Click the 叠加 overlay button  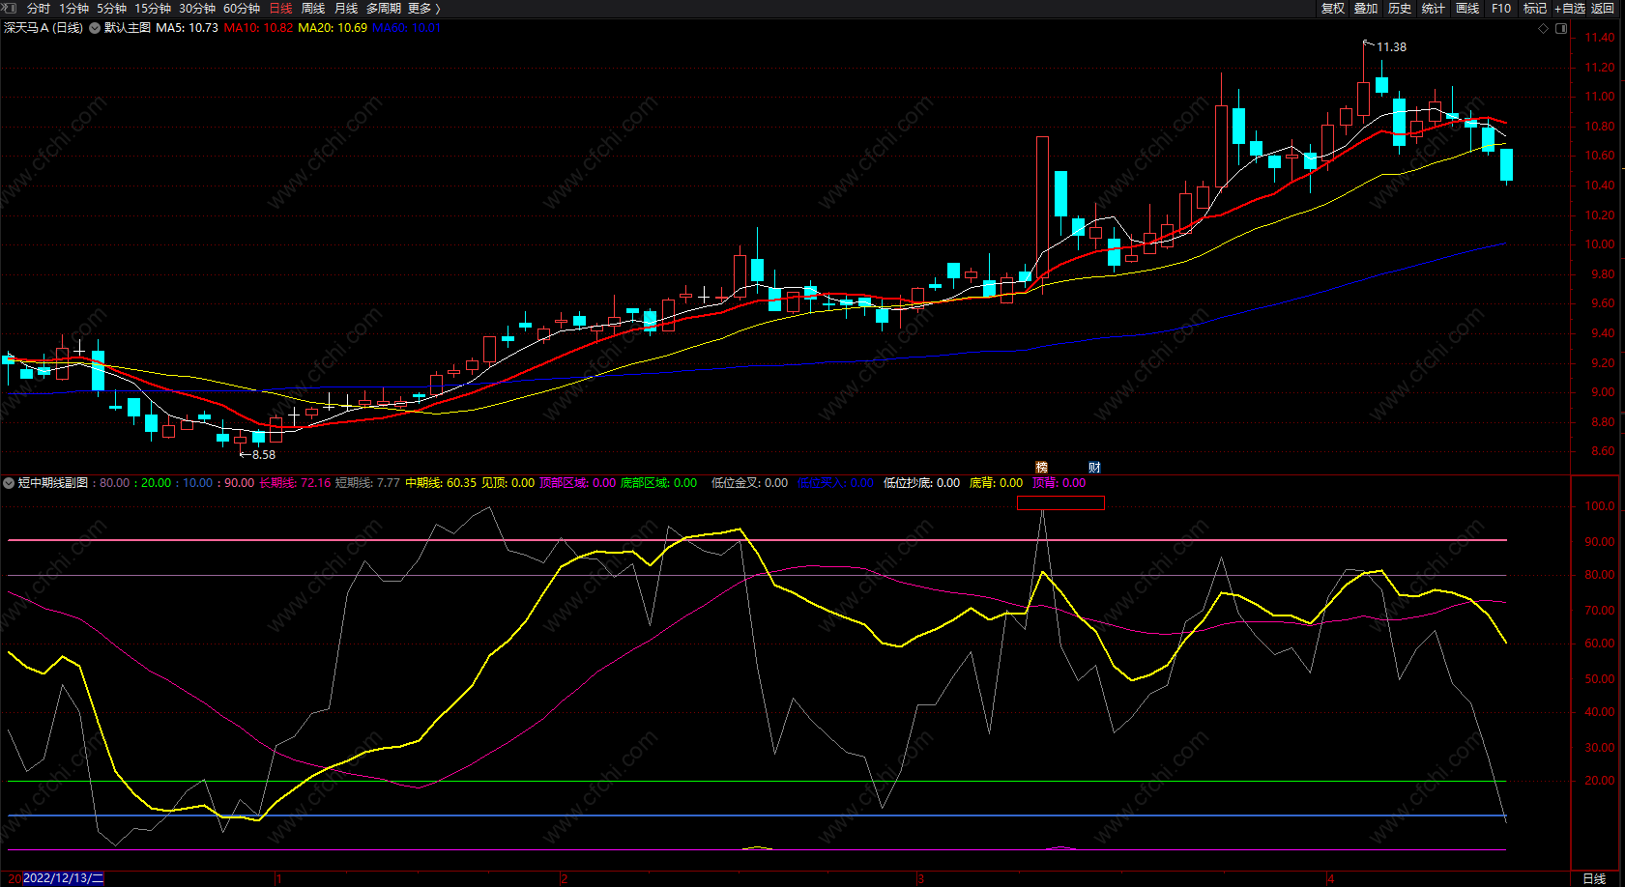coord(1366,9)
